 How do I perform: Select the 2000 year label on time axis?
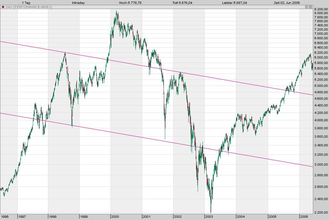tap(115, 217)
